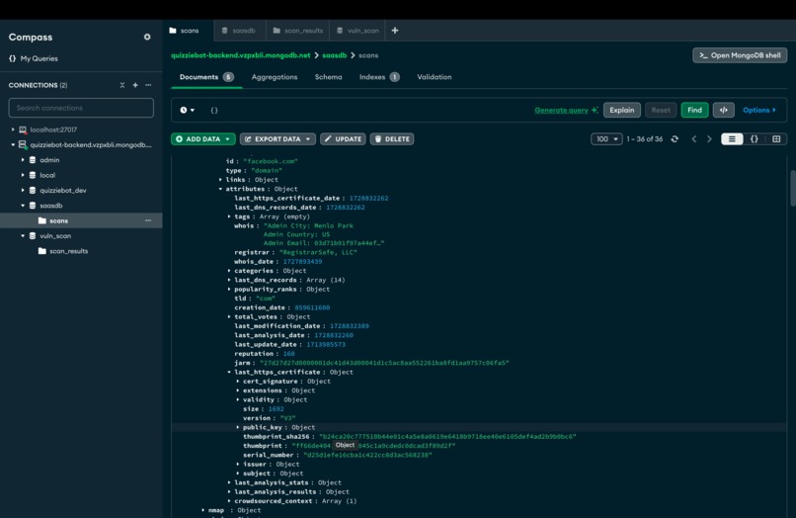The height and width of the screenshot is (518, 796).
Task: Click the Explain button
Action: pyautogui.click(x=622, y=110)
